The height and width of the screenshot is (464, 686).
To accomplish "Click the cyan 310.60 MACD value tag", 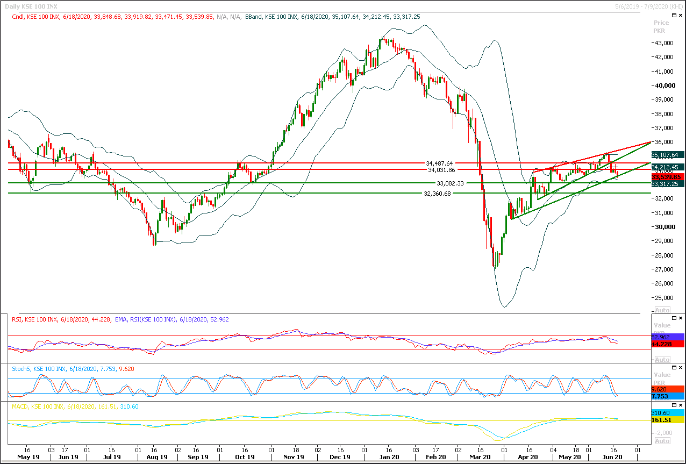I will (668, 412).
